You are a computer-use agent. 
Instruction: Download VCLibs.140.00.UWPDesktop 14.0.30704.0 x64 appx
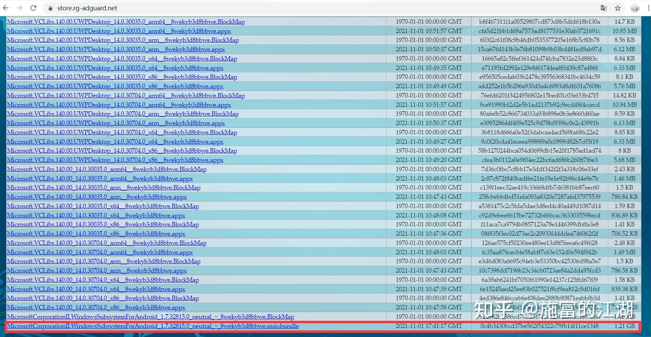coord(115,142)
